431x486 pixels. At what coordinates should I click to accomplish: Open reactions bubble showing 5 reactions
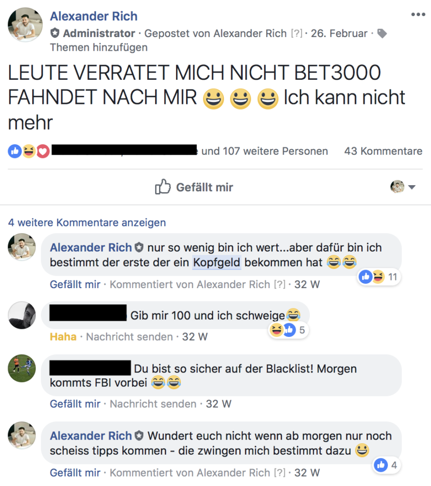pyautogui.click(x=289, y=330)
